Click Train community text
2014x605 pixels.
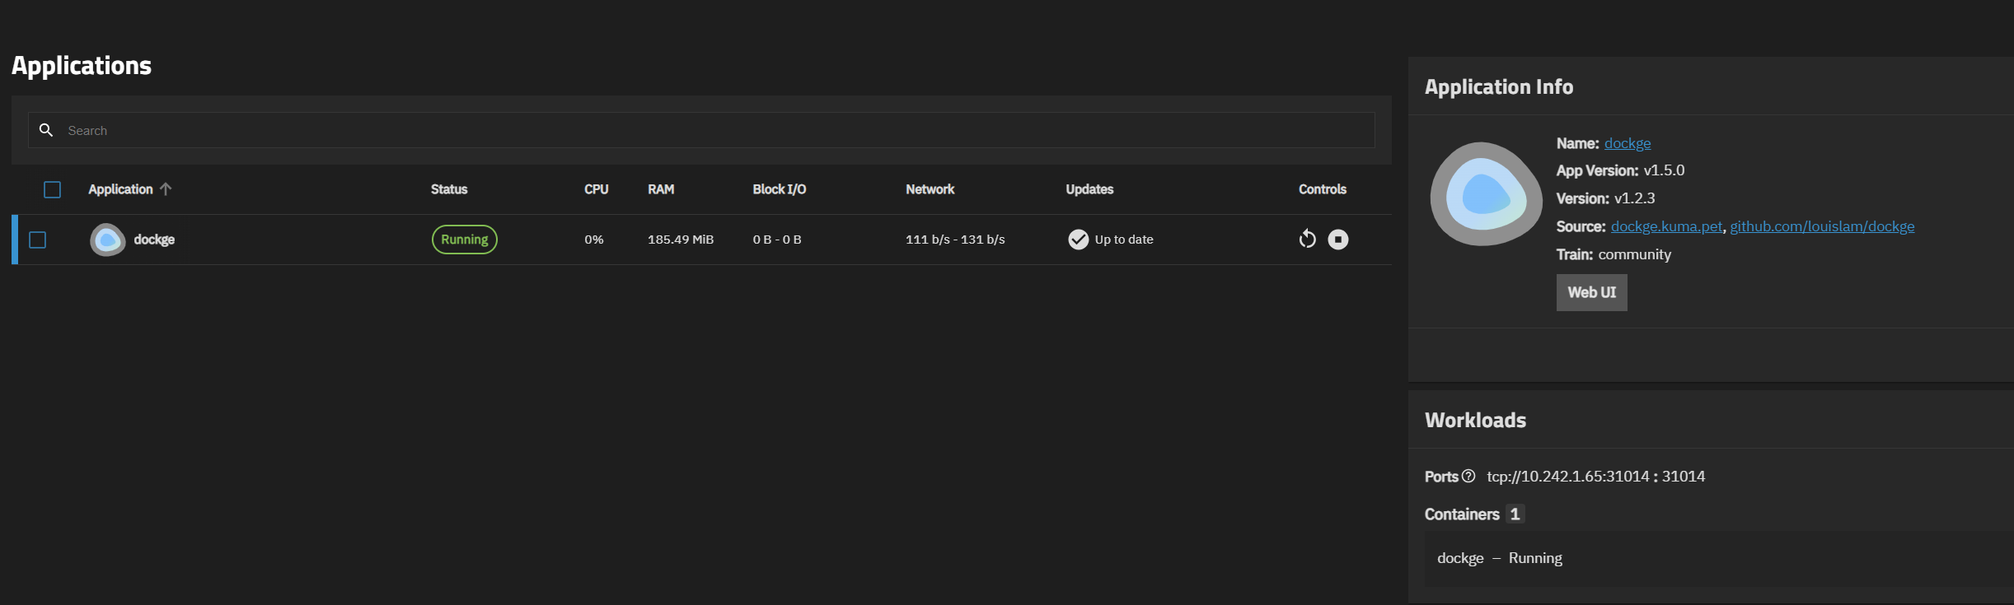[x=1614, y=254]
